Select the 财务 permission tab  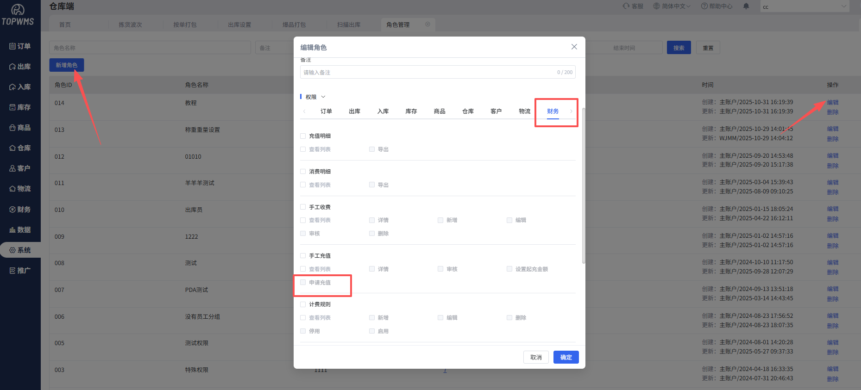553,111
